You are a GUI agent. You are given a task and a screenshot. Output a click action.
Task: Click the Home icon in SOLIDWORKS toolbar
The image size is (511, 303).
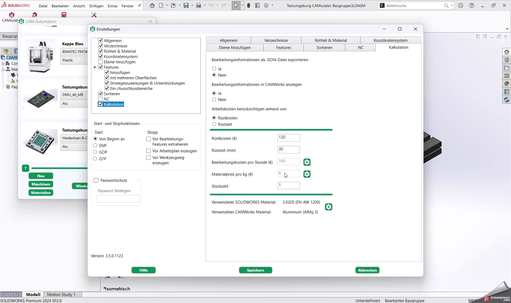152,5
